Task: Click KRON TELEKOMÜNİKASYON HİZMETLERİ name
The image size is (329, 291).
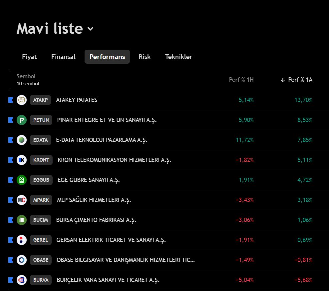Action: point(114,160)
